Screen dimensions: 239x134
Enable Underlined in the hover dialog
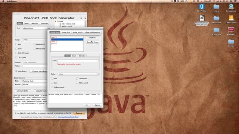(x=77, y=79)
